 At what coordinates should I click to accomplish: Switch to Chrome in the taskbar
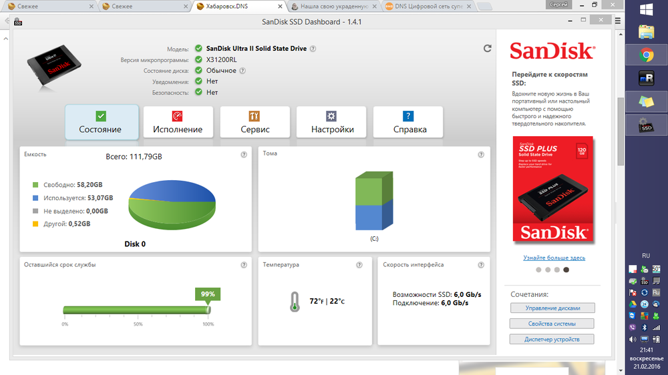(646, 55)
